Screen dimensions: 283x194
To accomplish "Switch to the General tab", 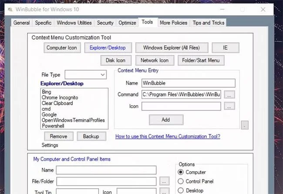I will point(21,23).
